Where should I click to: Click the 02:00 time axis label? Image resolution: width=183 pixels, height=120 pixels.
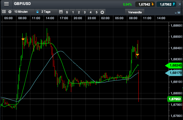[105, 18]
